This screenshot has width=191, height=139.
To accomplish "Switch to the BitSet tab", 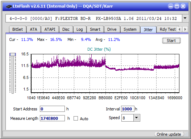I will (x=17, y=29).
